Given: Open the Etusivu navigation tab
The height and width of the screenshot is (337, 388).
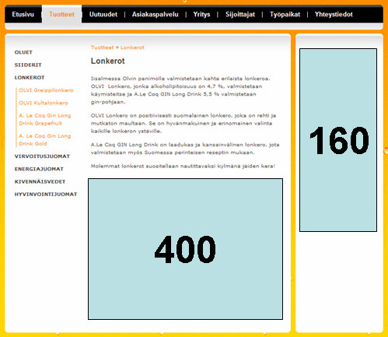Looking at the screenshot, I should coord(23,15).
